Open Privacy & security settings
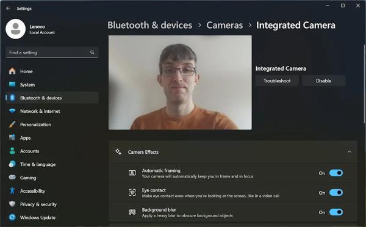Screen dimensions: 366x227 52,204
